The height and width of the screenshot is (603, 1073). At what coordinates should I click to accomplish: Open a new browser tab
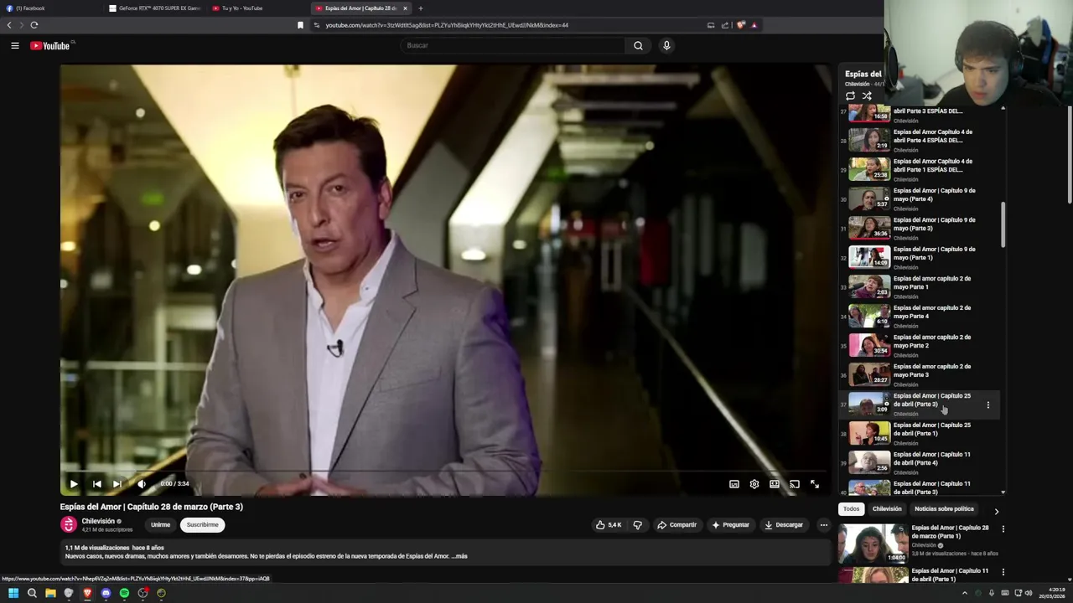[x=421, y=8]
